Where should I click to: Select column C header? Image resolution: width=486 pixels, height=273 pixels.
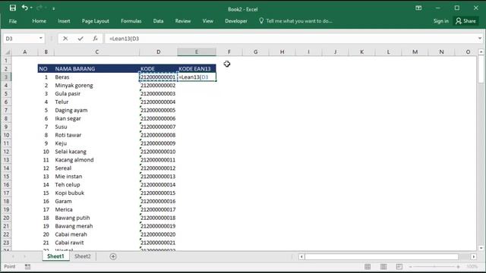pyautogui.click(x=96, y=52)
